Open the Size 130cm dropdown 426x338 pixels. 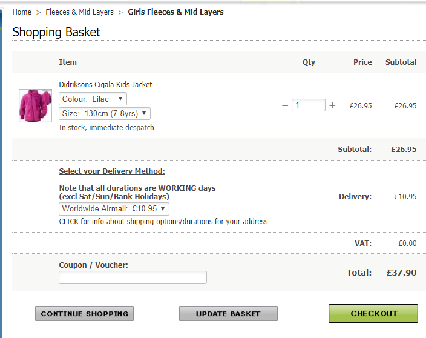[104, 113]
